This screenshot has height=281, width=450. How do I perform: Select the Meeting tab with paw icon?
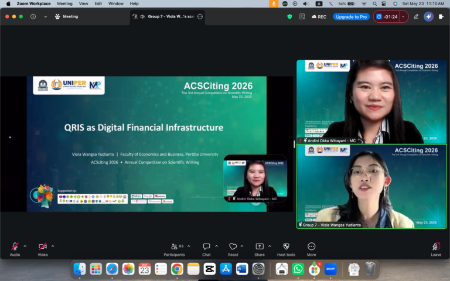tap(67, 16)
